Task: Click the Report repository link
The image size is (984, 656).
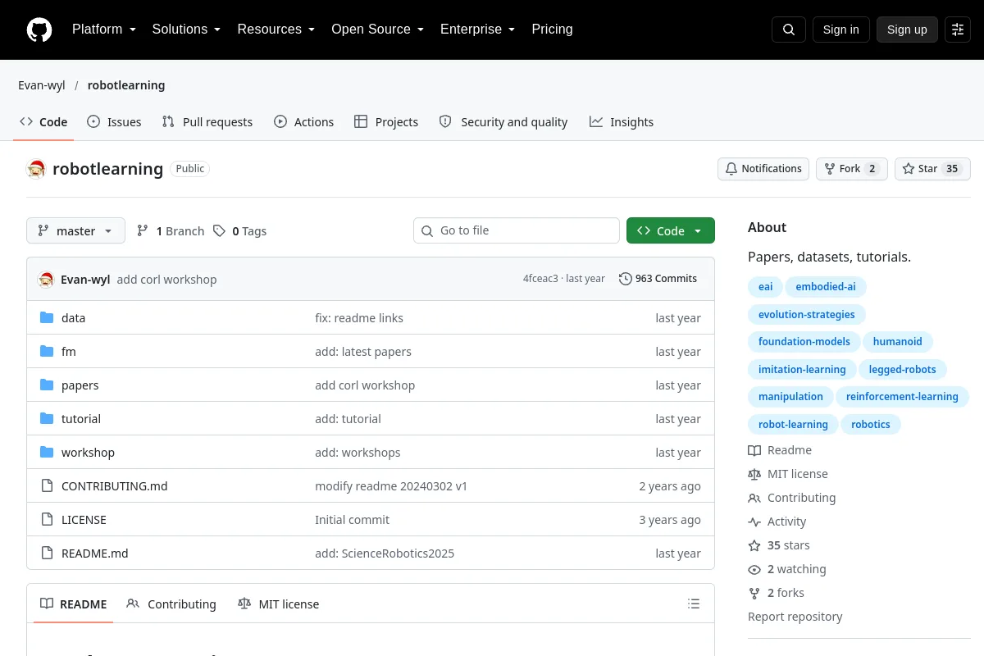Action: click(x=795, y=617)
